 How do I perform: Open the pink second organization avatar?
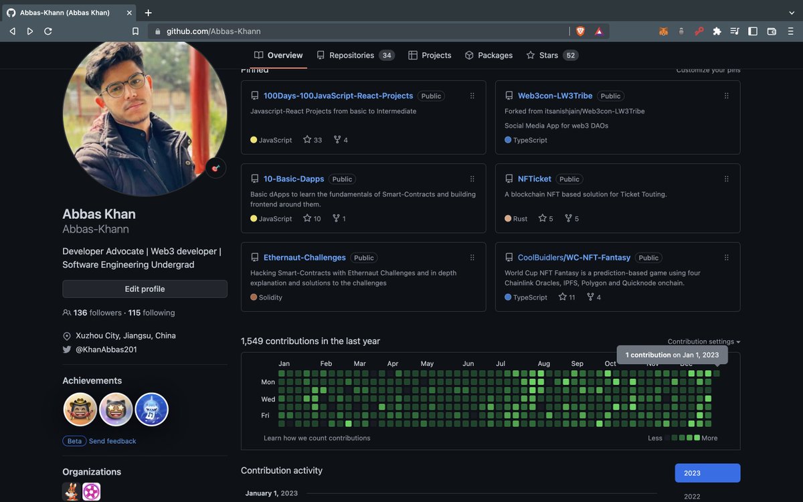[92, 492]
